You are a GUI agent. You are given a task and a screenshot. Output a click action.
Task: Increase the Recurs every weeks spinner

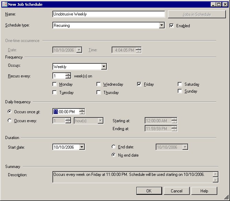(x=68, y=74)
